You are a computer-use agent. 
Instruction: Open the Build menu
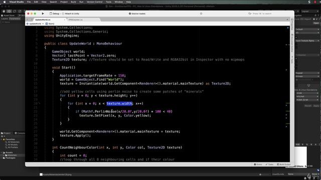point(73,2)
